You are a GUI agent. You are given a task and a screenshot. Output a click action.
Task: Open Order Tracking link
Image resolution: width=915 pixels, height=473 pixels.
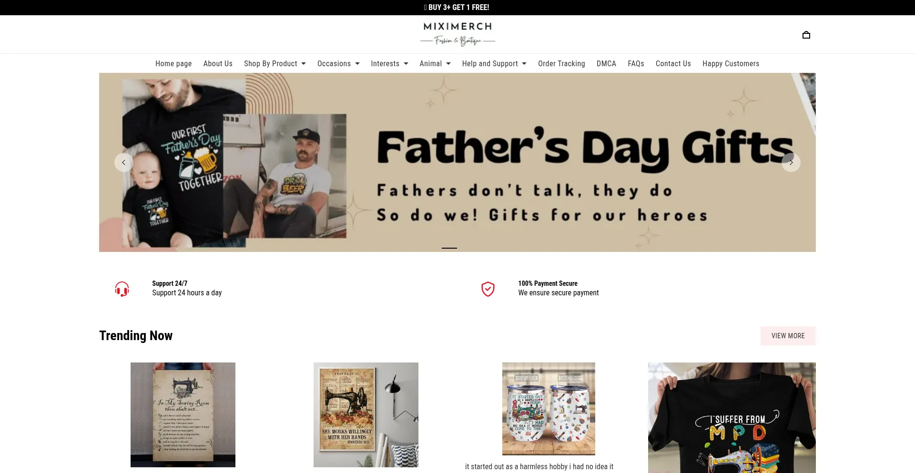pos(561,63)
